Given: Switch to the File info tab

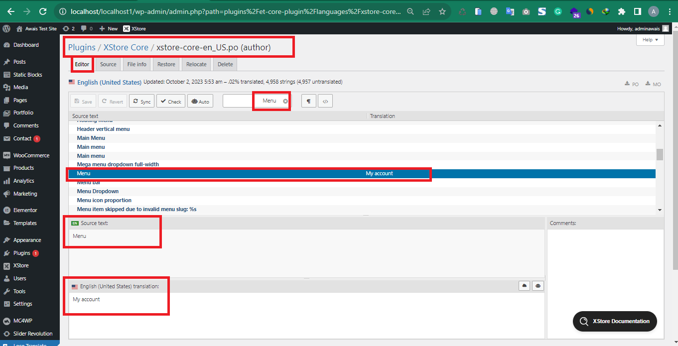Looking at the screenshot, I should 136,64.
